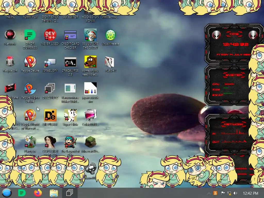Open the Start orb menu
Screen dimensions: 264x198
(7, 193)
